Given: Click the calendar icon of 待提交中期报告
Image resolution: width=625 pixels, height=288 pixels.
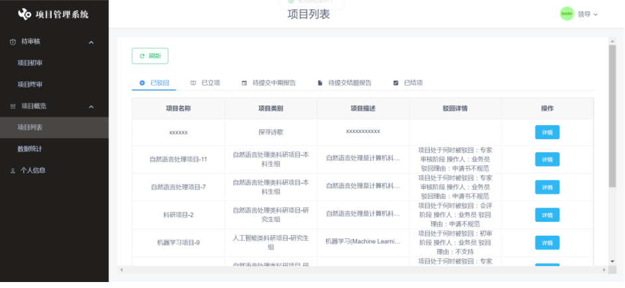Looking at the screenshot, I should pyautogui.click(x=244, y=83).
